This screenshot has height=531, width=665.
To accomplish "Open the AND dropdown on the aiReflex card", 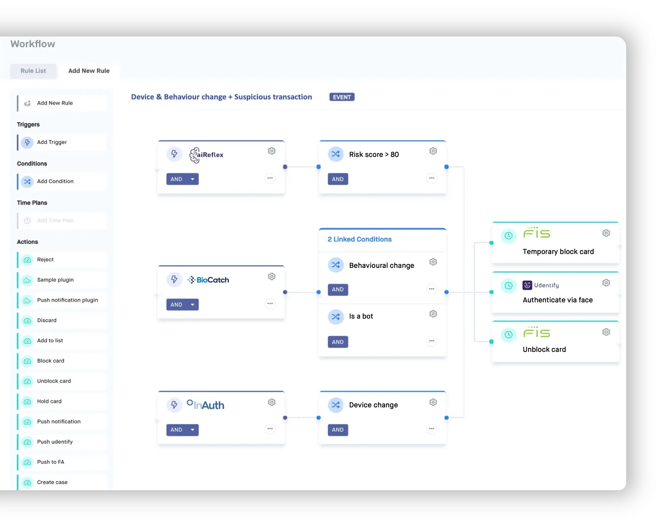I will pyautogui.click(x=182, y=179).
